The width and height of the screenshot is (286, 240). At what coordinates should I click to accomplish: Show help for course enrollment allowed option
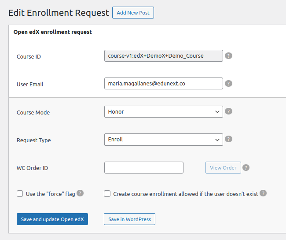pos(263,193)
